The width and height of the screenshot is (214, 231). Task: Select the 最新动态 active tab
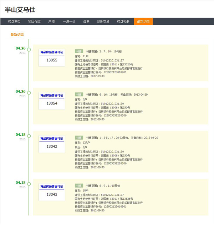pyautogui.click(x=143, y=21)
